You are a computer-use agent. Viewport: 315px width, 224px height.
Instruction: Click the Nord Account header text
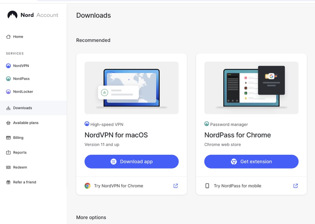pyautogui.click(x=39, y=15)
